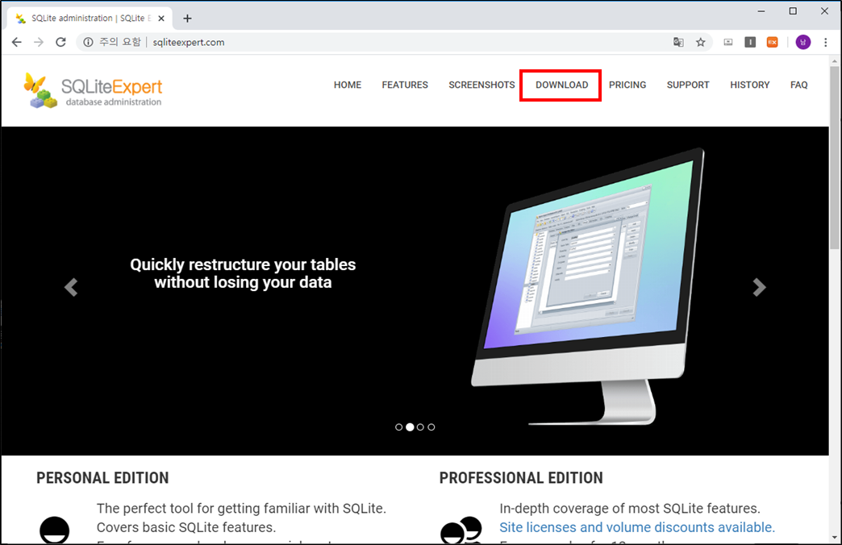View site info next to 주의 요함
The image size is (842, 545).
coord(88,42)
